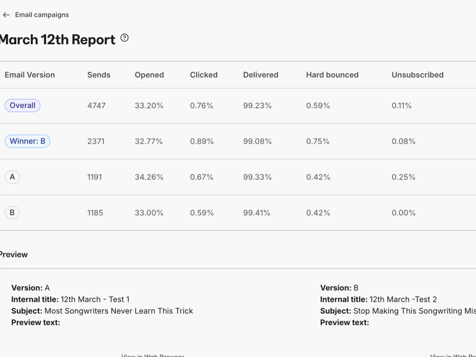This screenshot has width=476, height=357.
Task: Click the Delivered column header
Action: tap(261, 75)
